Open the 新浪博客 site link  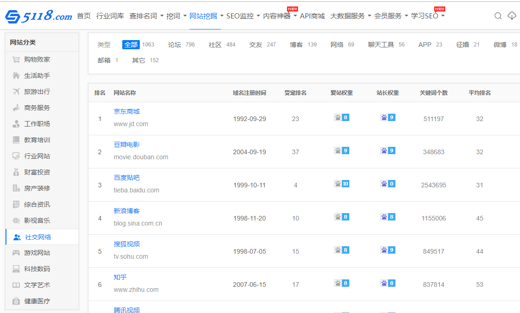coord(127,211)
